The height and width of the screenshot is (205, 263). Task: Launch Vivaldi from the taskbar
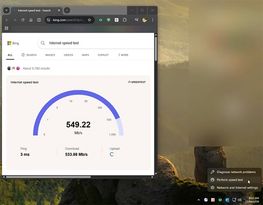(x=213, y=200)
